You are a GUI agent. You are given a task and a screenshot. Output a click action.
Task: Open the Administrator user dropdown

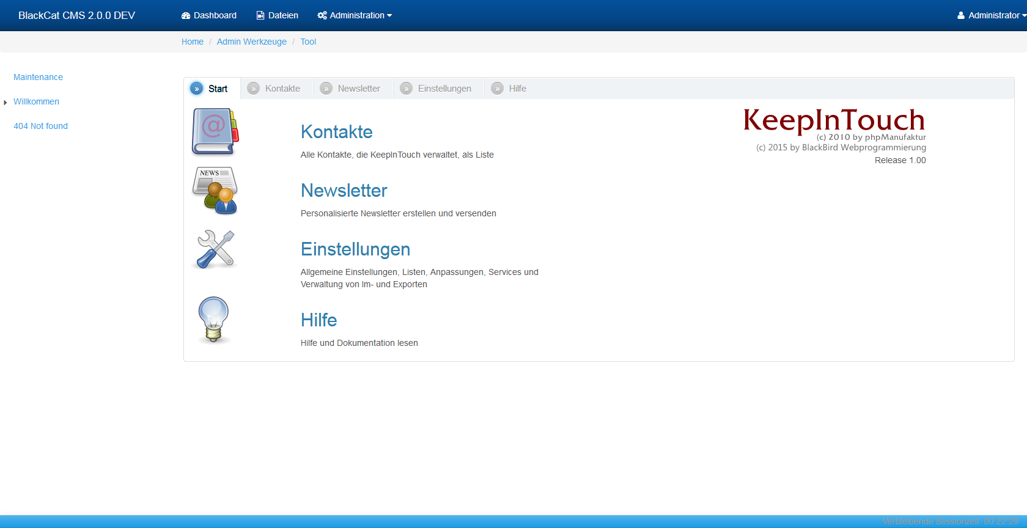click(x=992, y=15)
